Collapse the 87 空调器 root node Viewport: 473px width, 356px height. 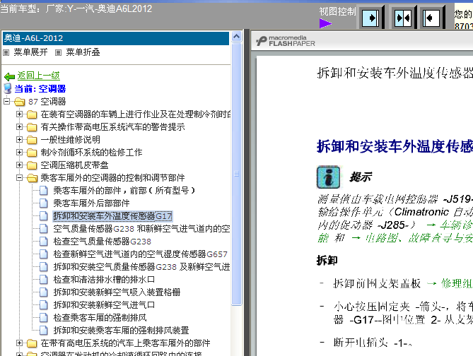[x=6, y=101]
